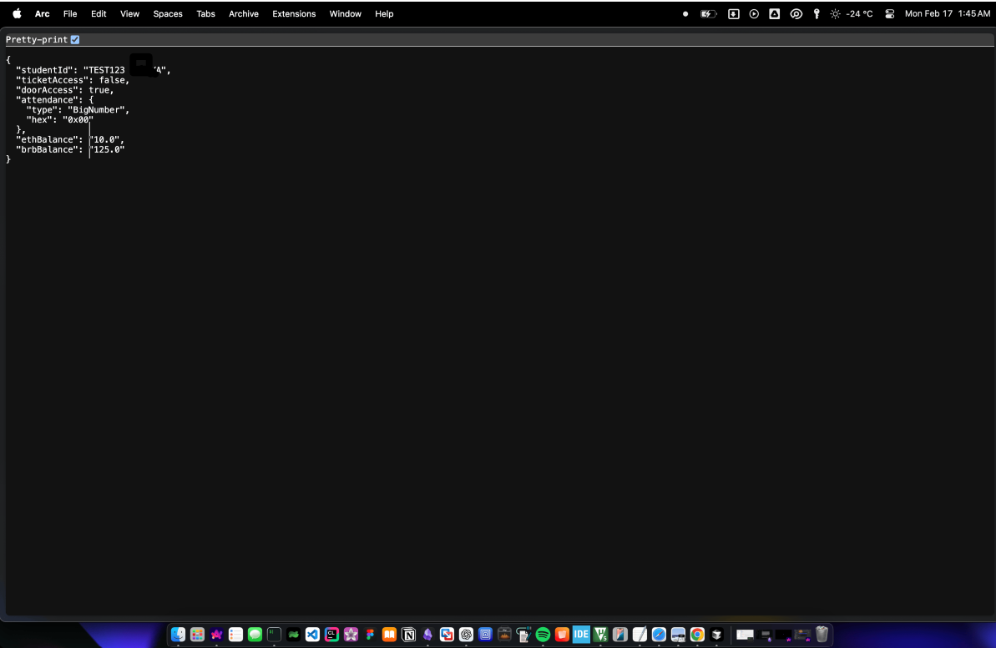This screenshot has width=996, height=648.
Task: Open Obsidian from the dock
Action: (x=427, y=634)
